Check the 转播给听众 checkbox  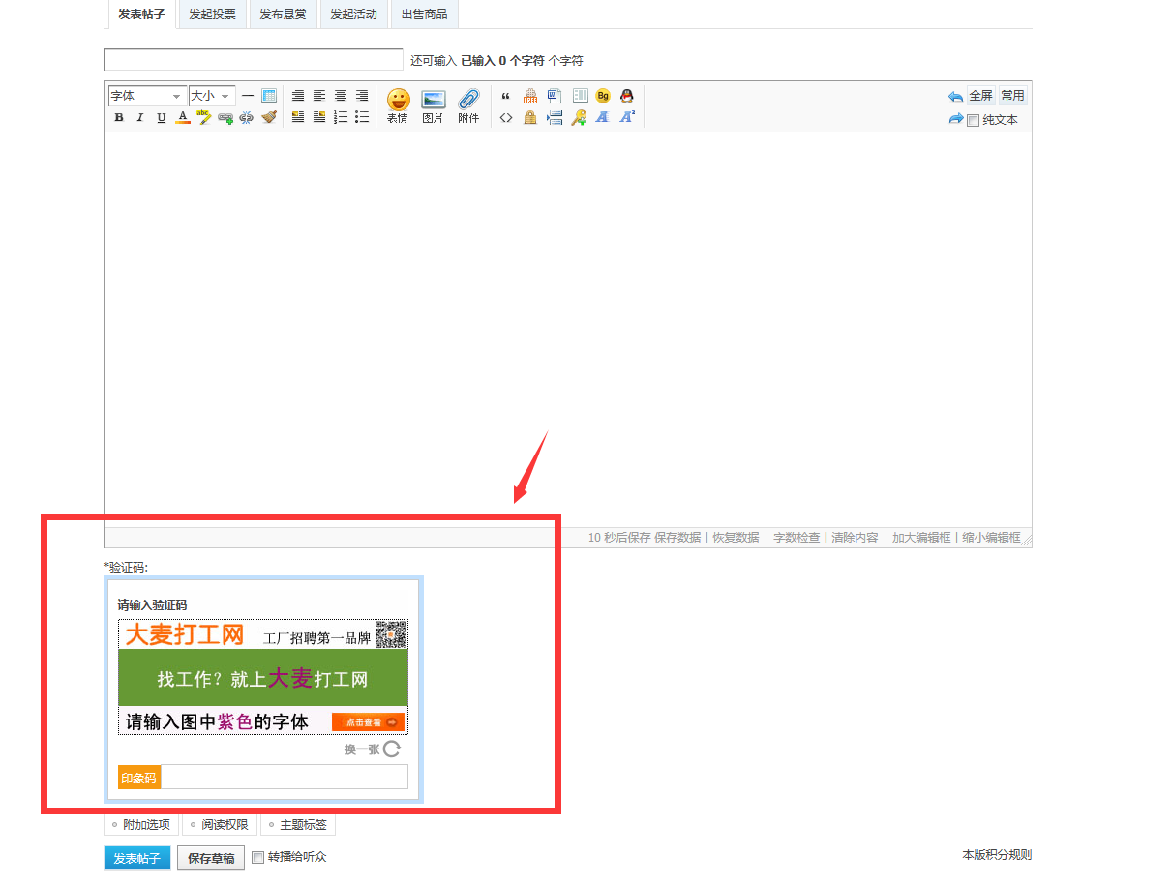257,857
